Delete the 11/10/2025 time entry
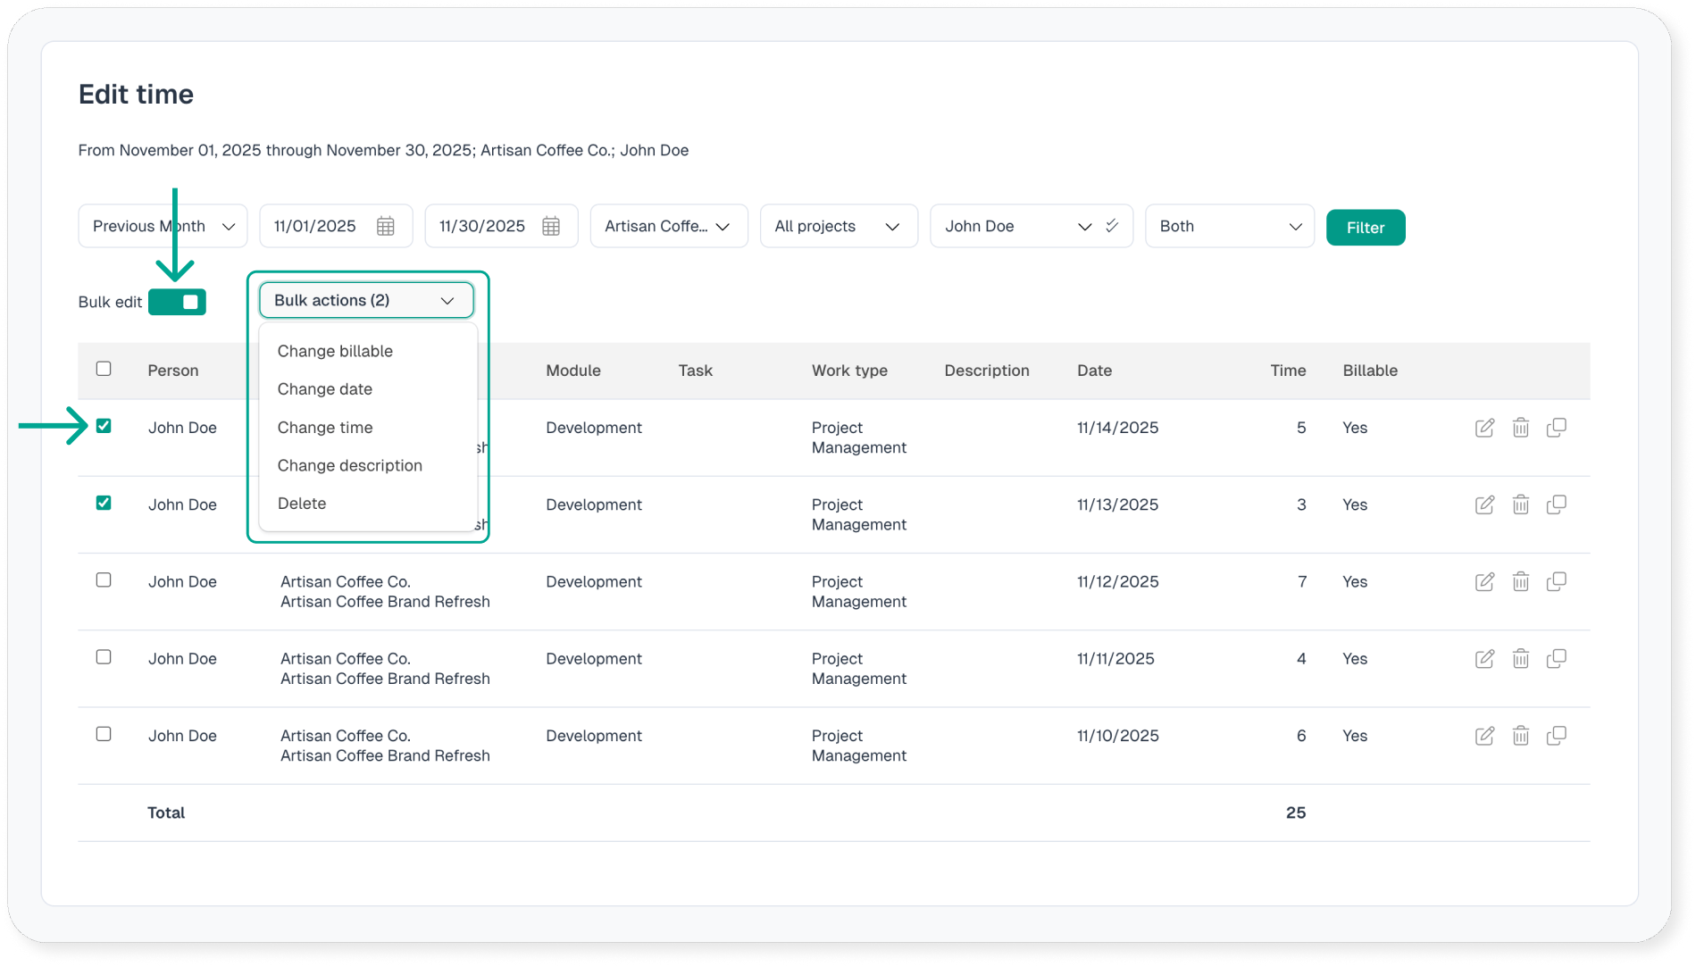The image size is (1696, 967). point(1520,736)
